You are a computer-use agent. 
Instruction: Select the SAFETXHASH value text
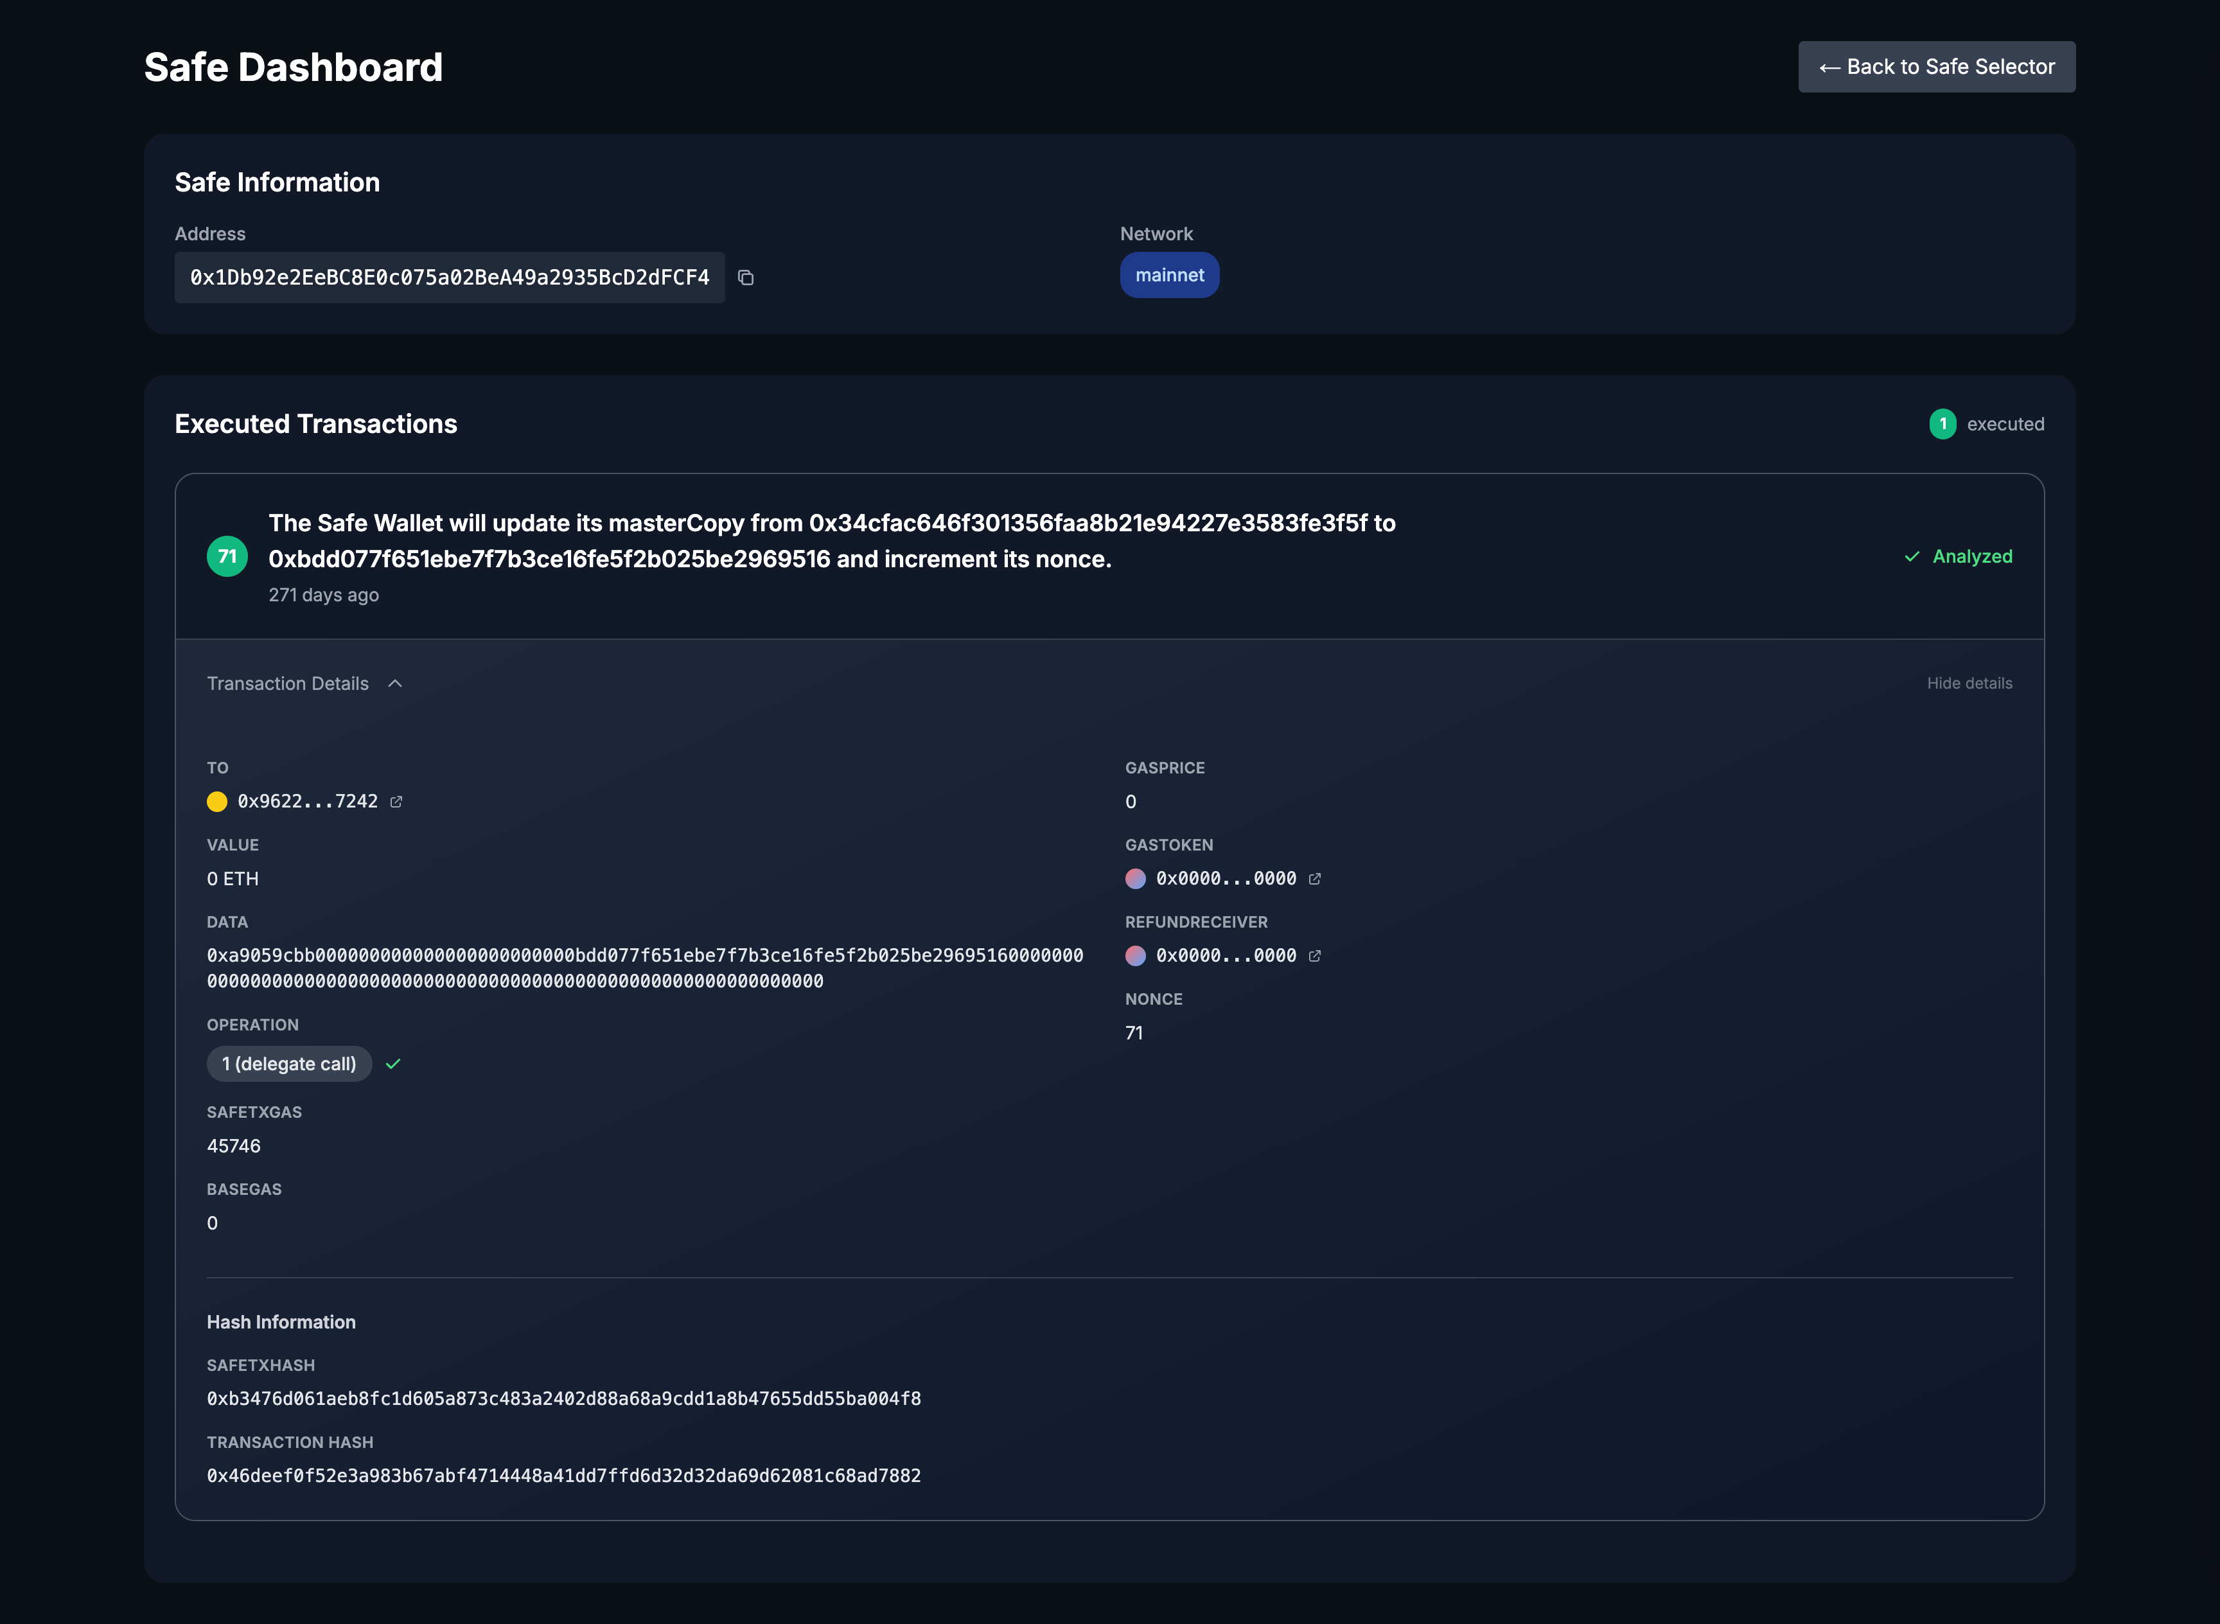coord(563,1399)
